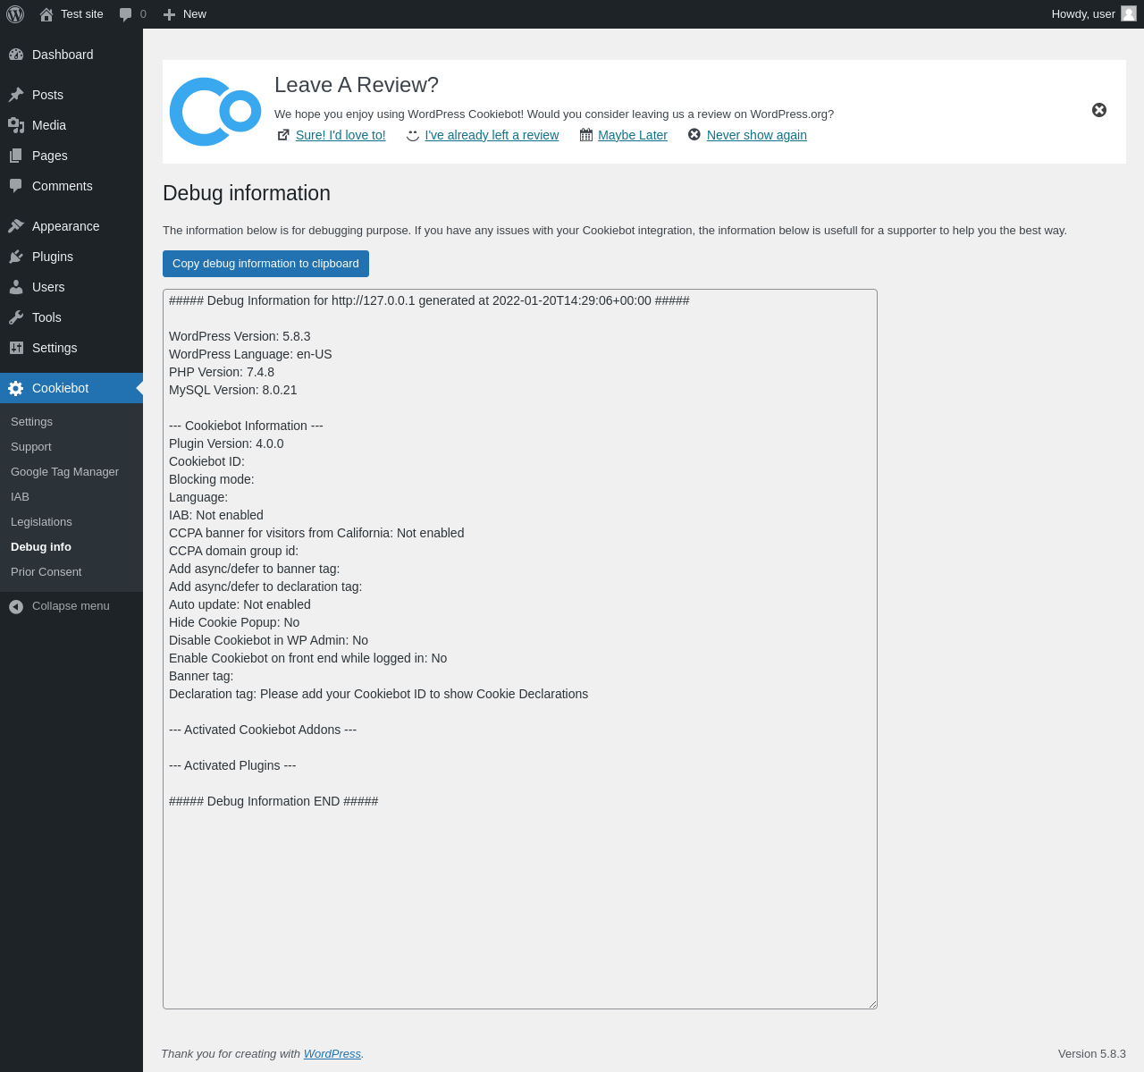Click circled X icon beside Never show again

(694, 134)
